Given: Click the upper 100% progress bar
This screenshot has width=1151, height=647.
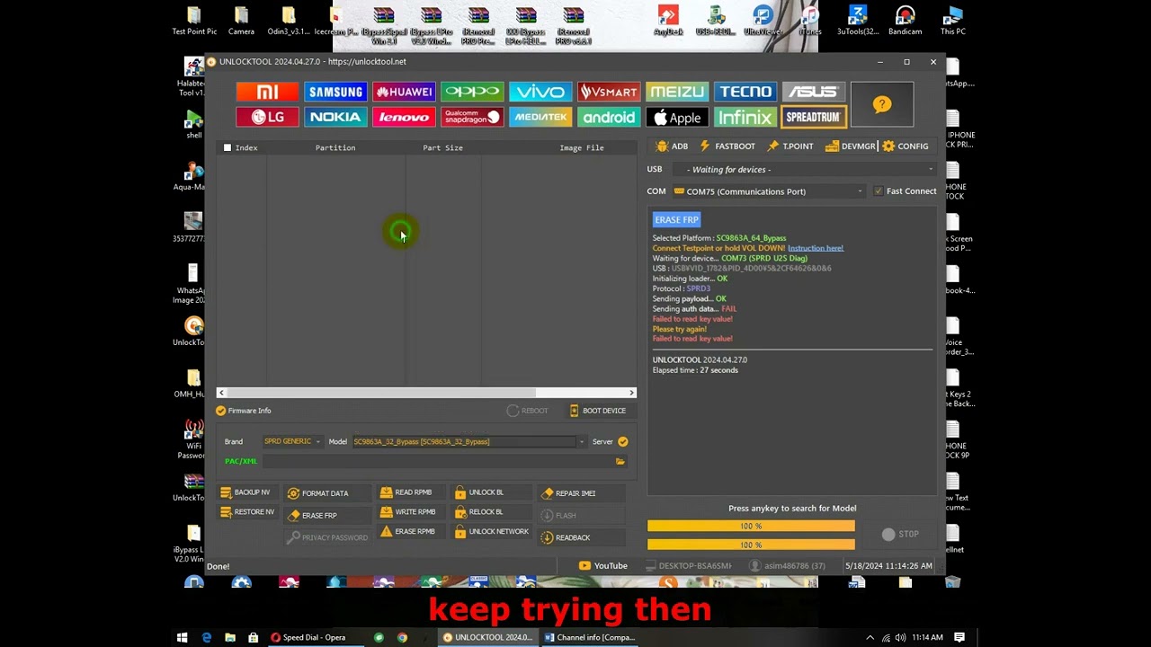Looking at the screenshot, I should click(751, 526).
